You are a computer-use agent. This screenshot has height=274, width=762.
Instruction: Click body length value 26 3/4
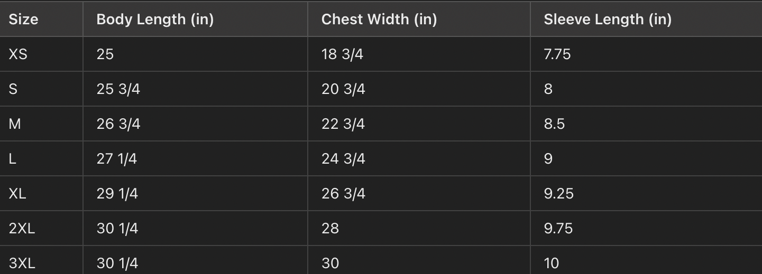click(x=118, y=124)
